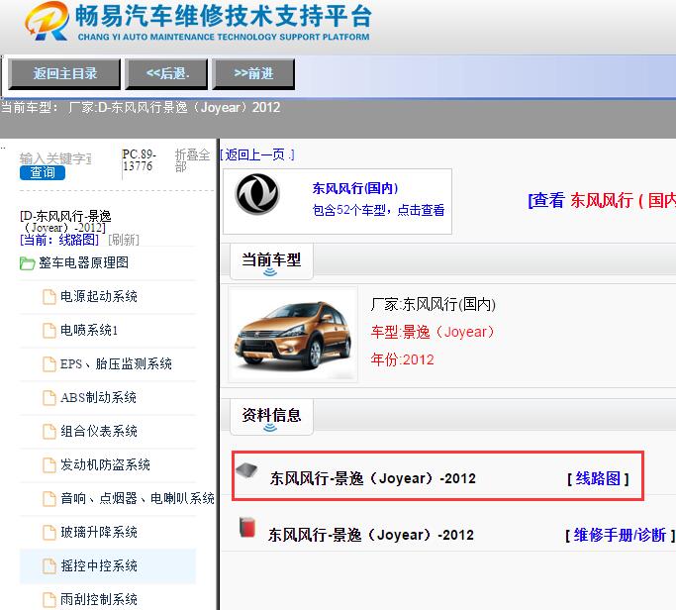Click the PC.89-13776 text
Image resolution: width=676 pixels, height=610 pixels.
[140, 160]
